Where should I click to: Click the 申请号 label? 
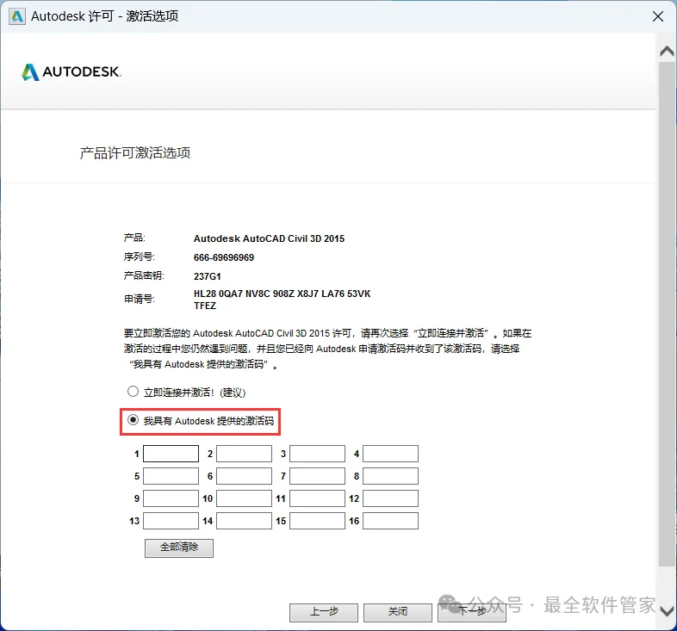pos(139,299)
